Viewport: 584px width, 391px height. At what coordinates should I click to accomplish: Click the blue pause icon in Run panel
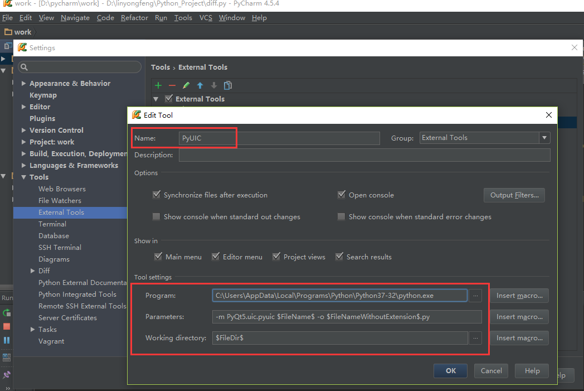pyautogui.click(x=7, y=340)
